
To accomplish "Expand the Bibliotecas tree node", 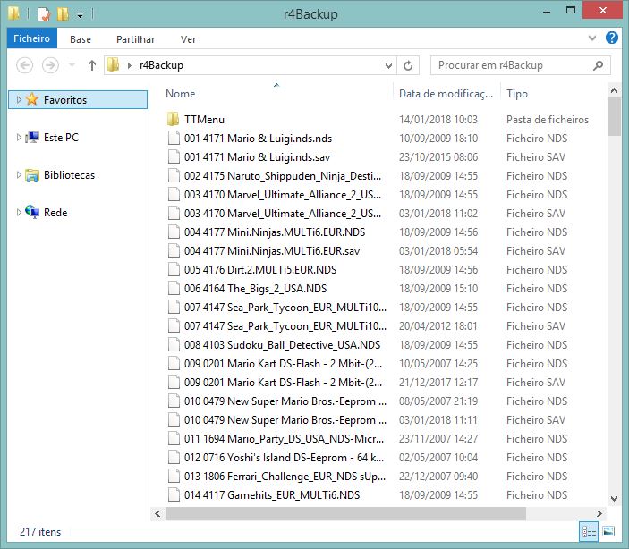I will tap(19, 175).
